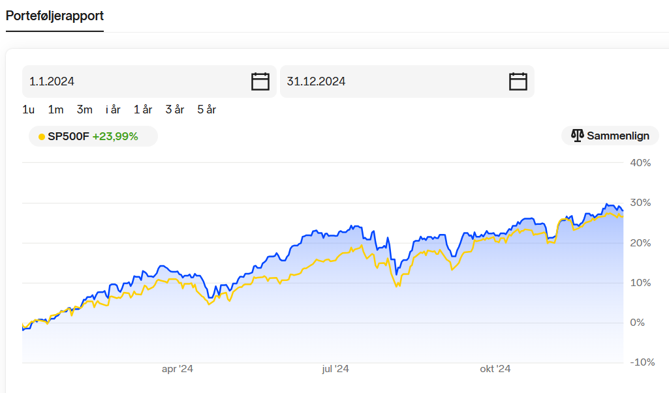Click the 0% axis label
Viewport: 669px width, 393px height.
638,323
